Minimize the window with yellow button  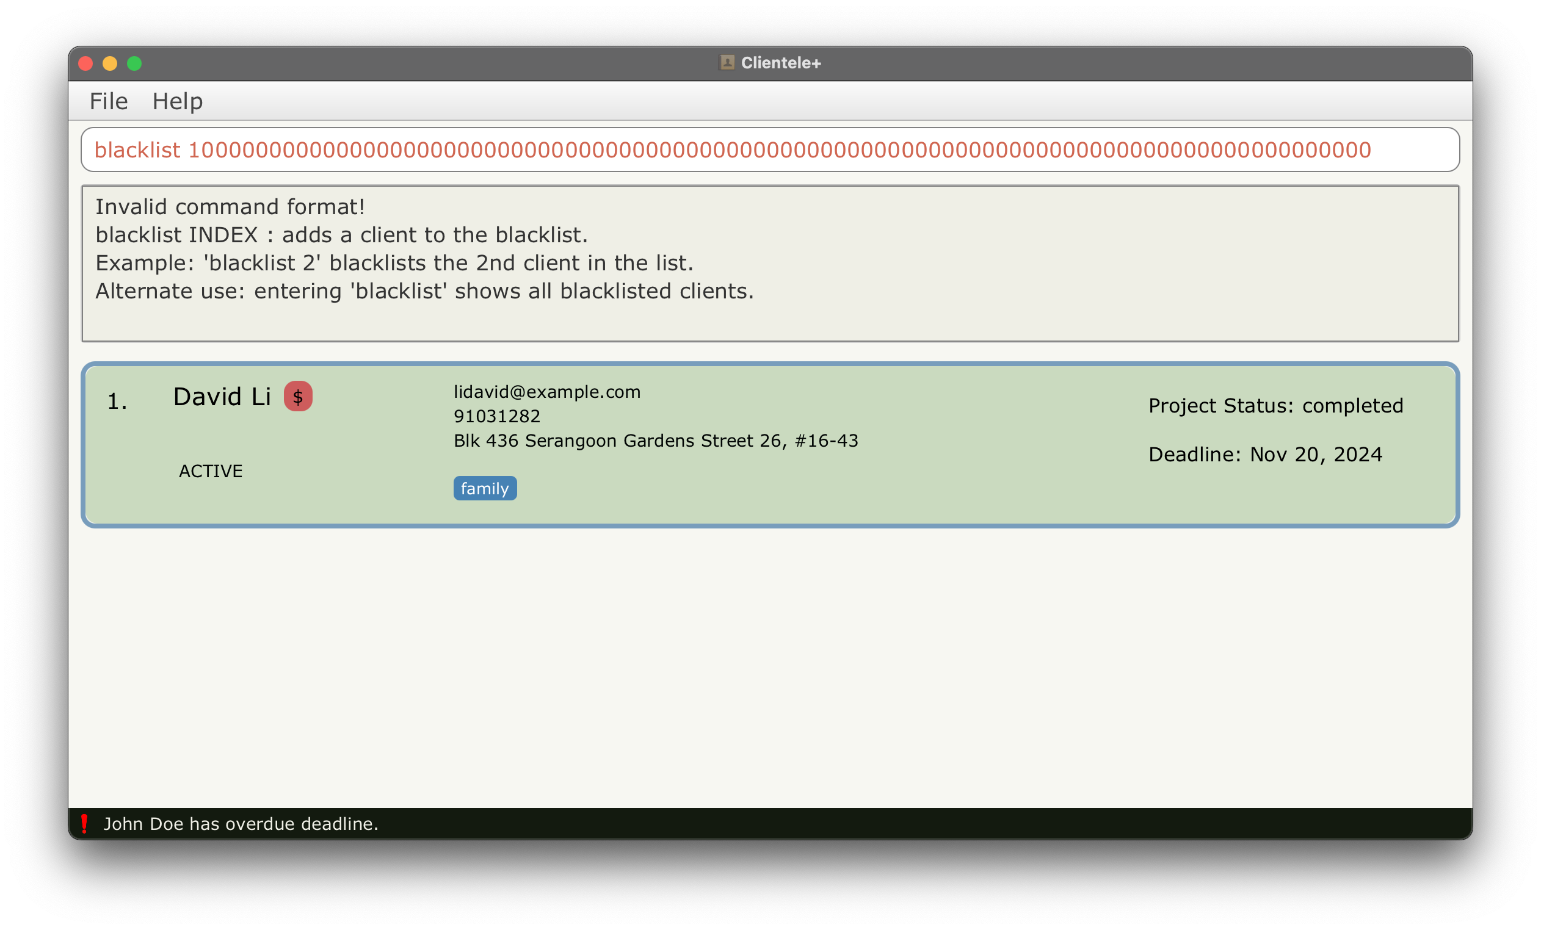(110, 63)
